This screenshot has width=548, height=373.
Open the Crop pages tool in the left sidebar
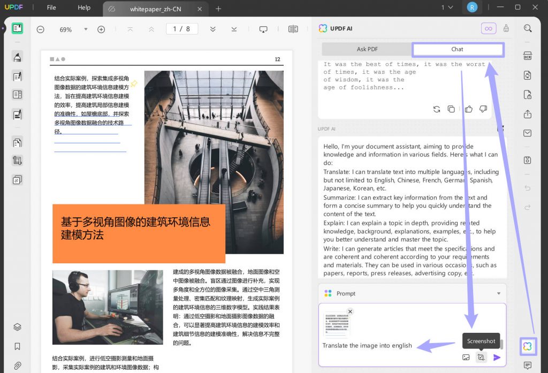[17, 160]
